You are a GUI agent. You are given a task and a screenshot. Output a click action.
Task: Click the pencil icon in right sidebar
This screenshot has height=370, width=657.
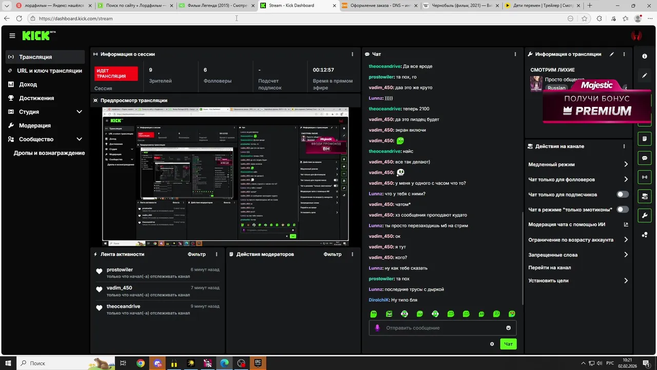(645, 76)
